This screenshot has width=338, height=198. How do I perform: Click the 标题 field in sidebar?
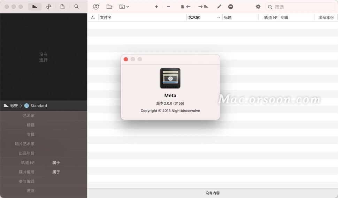pos(44,125)
